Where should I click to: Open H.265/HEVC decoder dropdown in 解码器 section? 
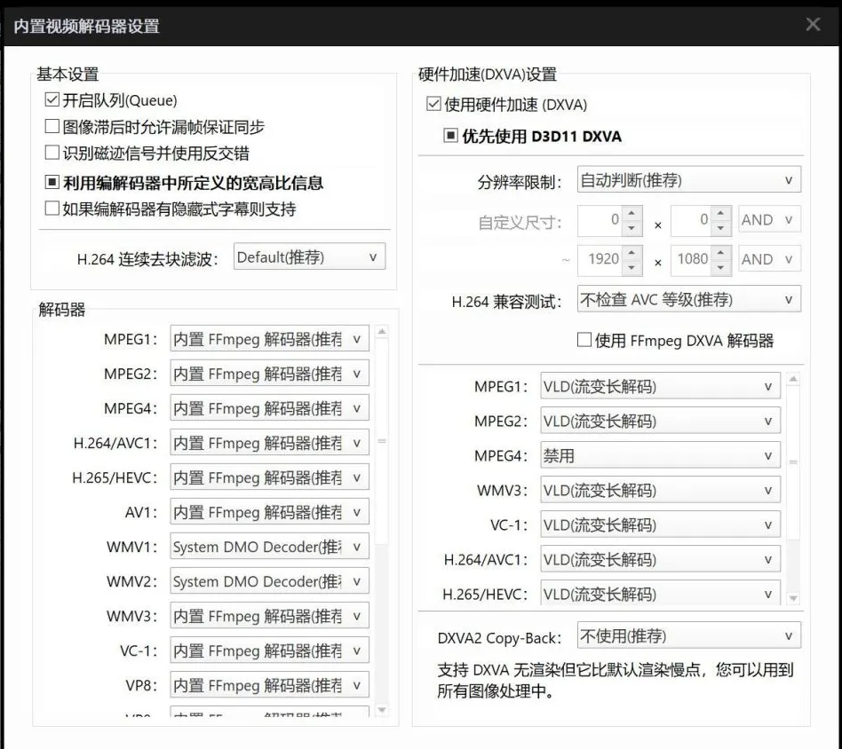pyautogui.click(x=270, y=477)
